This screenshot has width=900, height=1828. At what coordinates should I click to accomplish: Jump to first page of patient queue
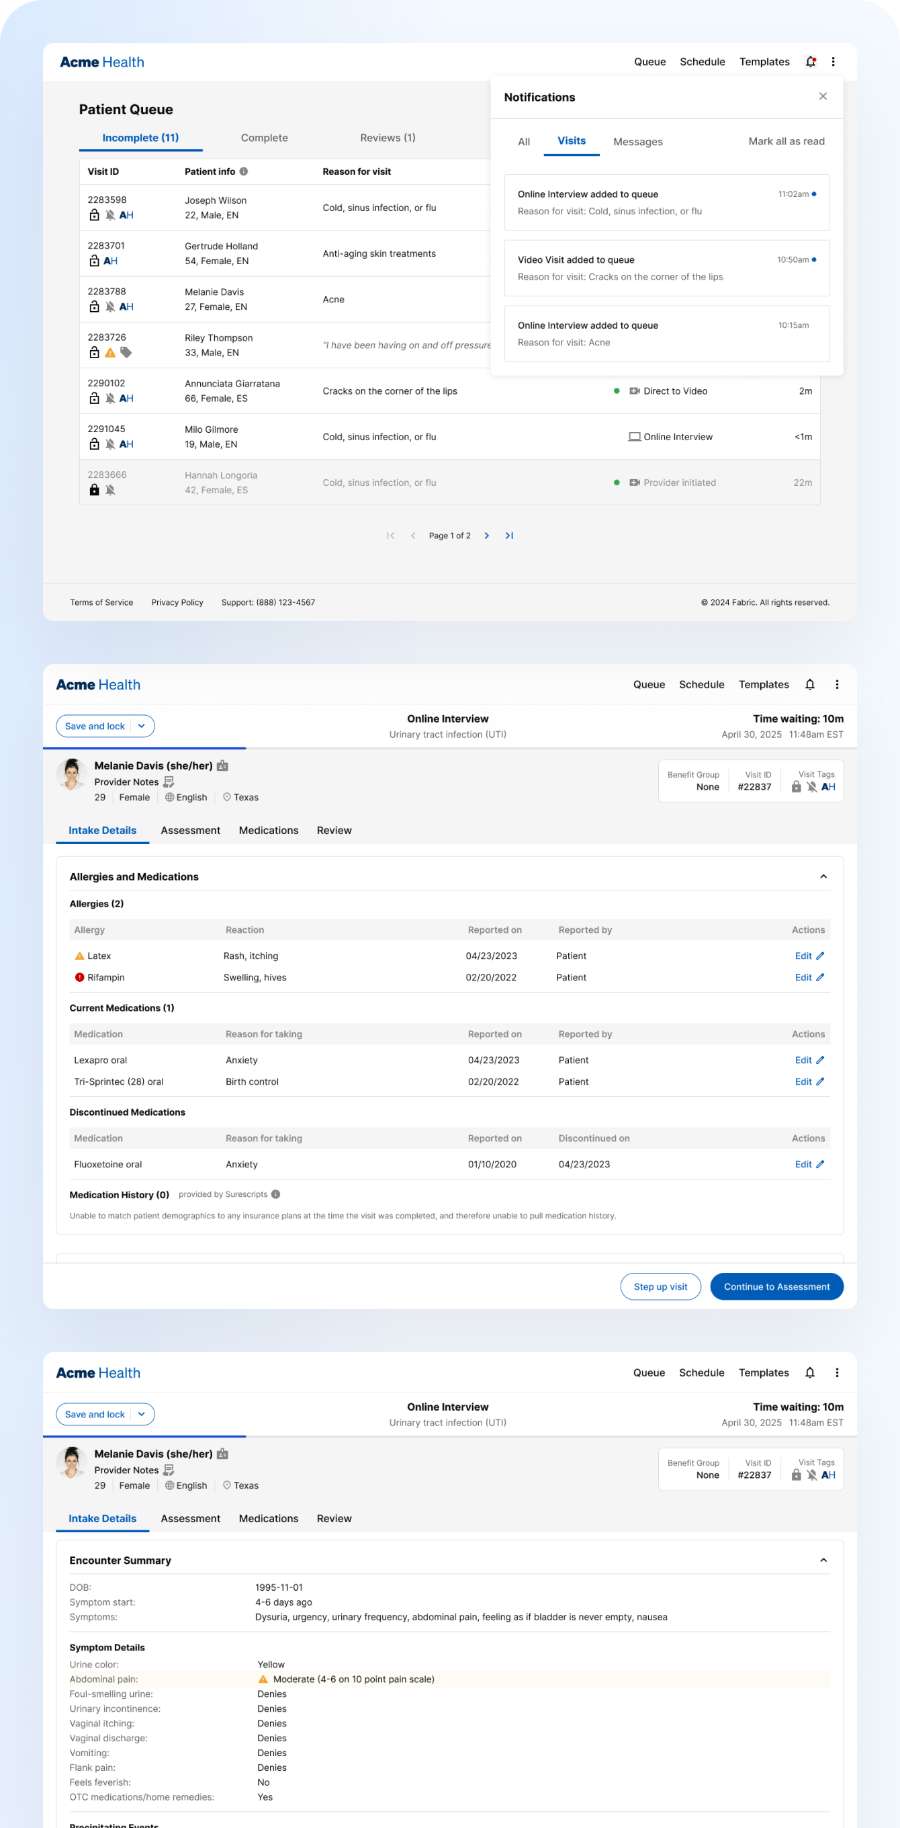click(x=390, y=536)
